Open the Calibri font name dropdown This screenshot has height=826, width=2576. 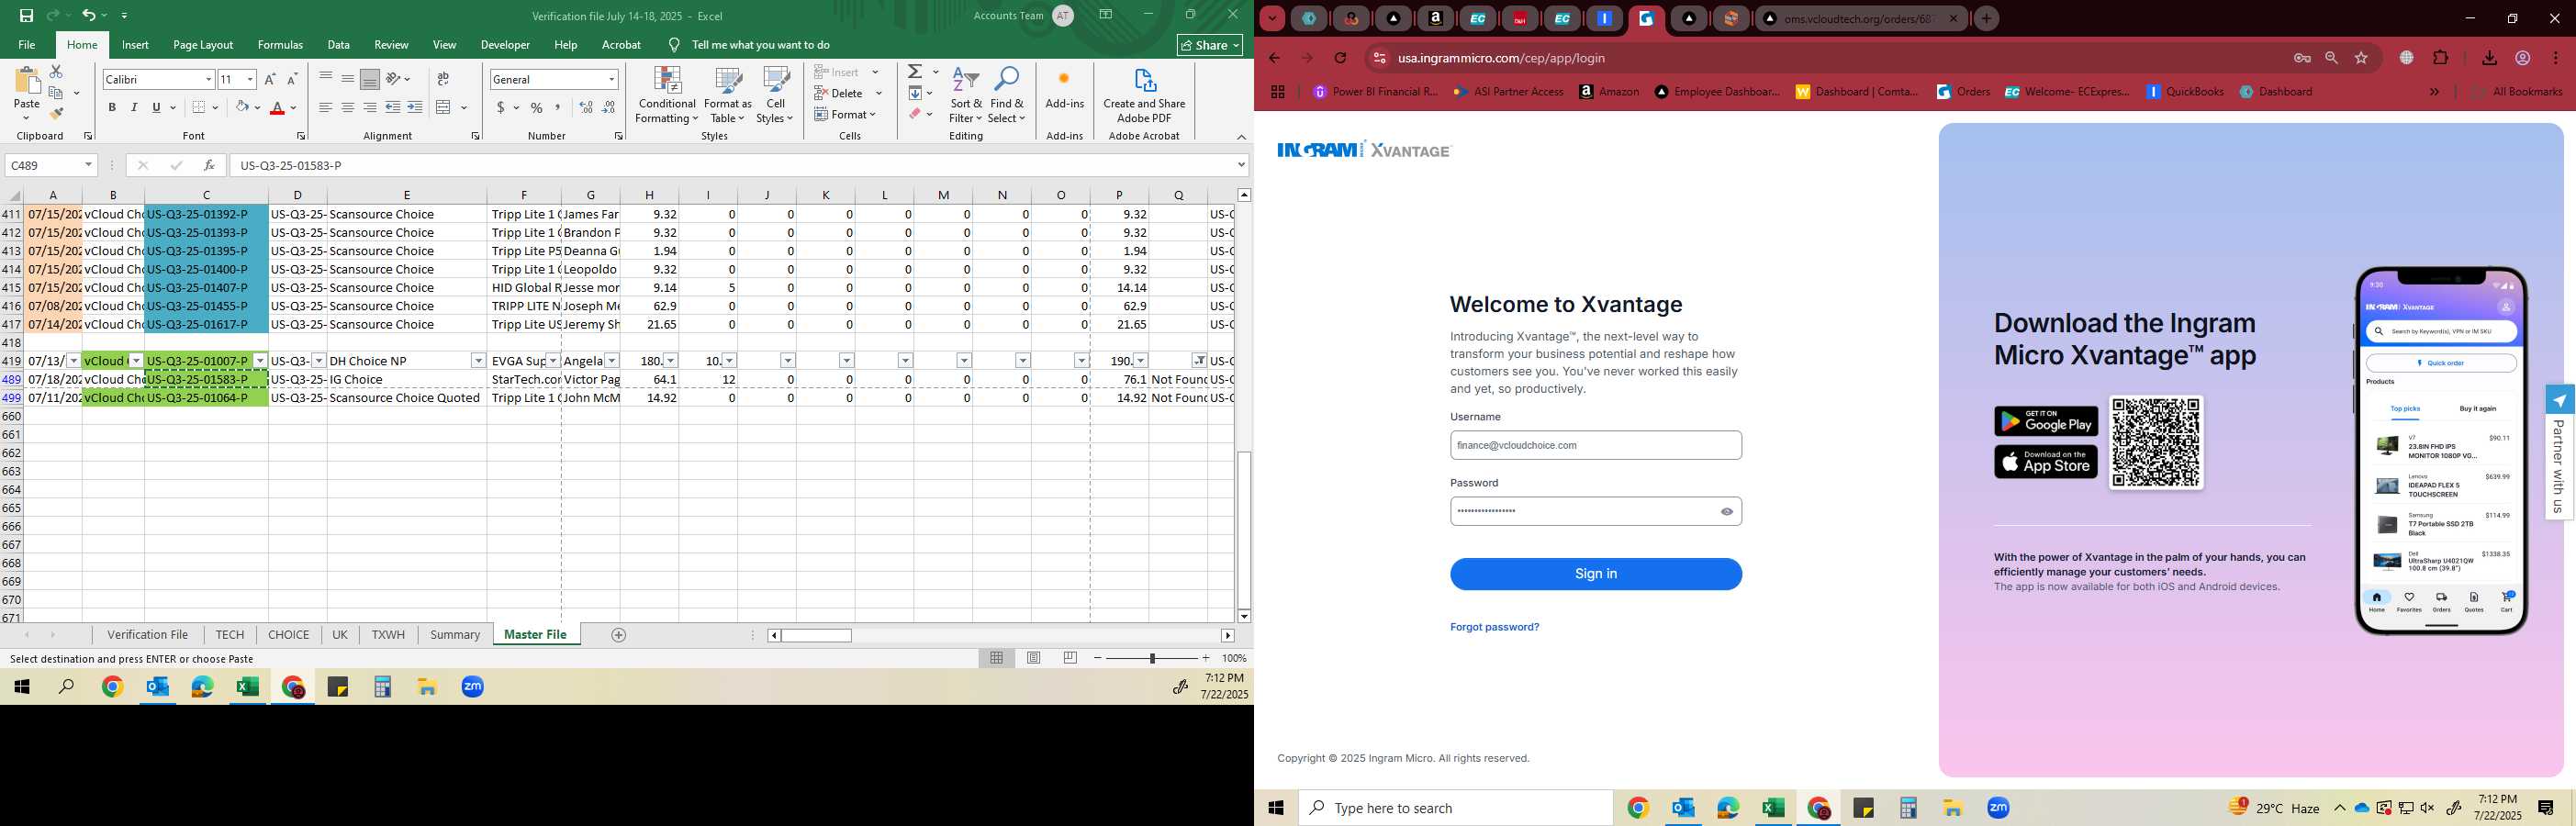pos(208,79)
